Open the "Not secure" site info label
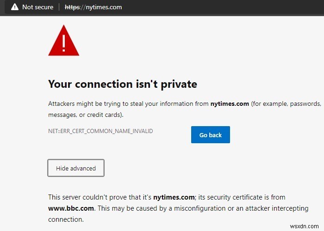The width and height of the screenshot is (324, 231). (x=37, y=7)
